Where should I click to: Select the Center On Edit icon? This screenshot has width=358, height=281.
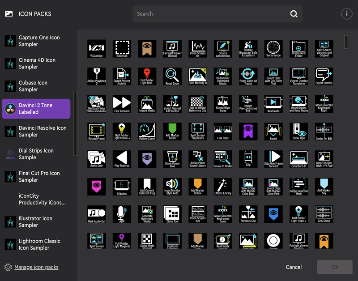click(324, 132)
